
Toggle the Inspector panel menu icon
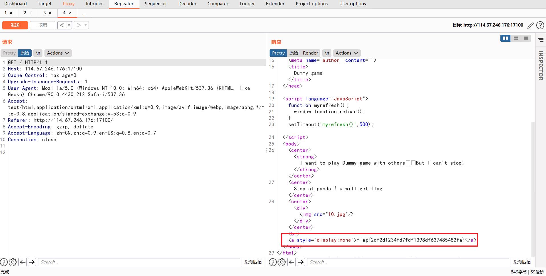(x=541, y=40)
